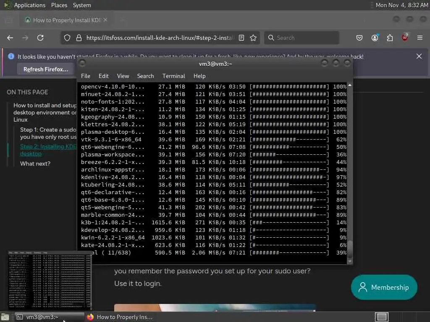Open the Pocket save icon
This screenshot has width=430, height=322.
coord(359,38)
